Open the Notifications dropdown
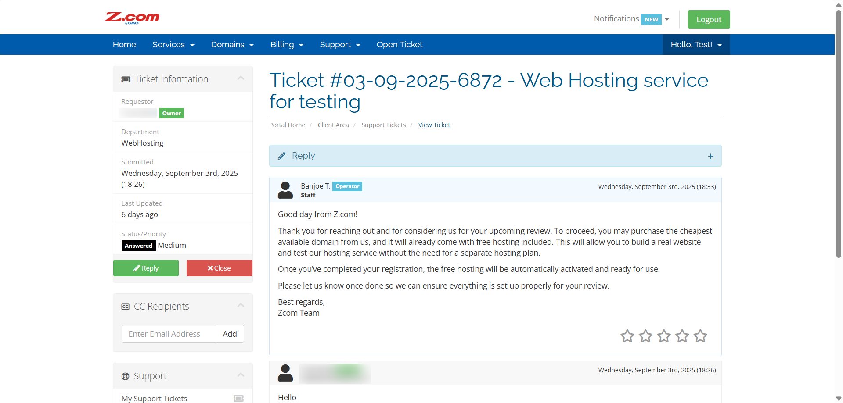This screenshot has height=403, width=843. 631,19
